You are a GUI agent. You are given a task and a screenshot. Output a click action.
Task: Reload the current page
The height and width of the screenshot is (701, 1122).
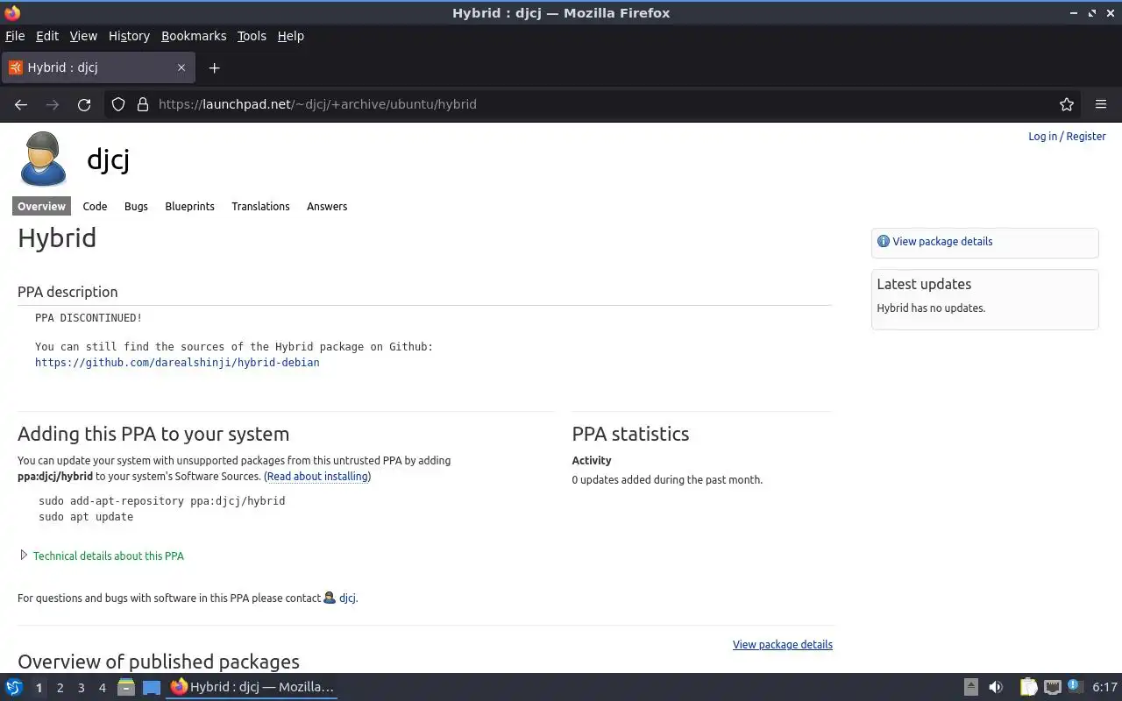pyautogui.click(x=84, y=104)
